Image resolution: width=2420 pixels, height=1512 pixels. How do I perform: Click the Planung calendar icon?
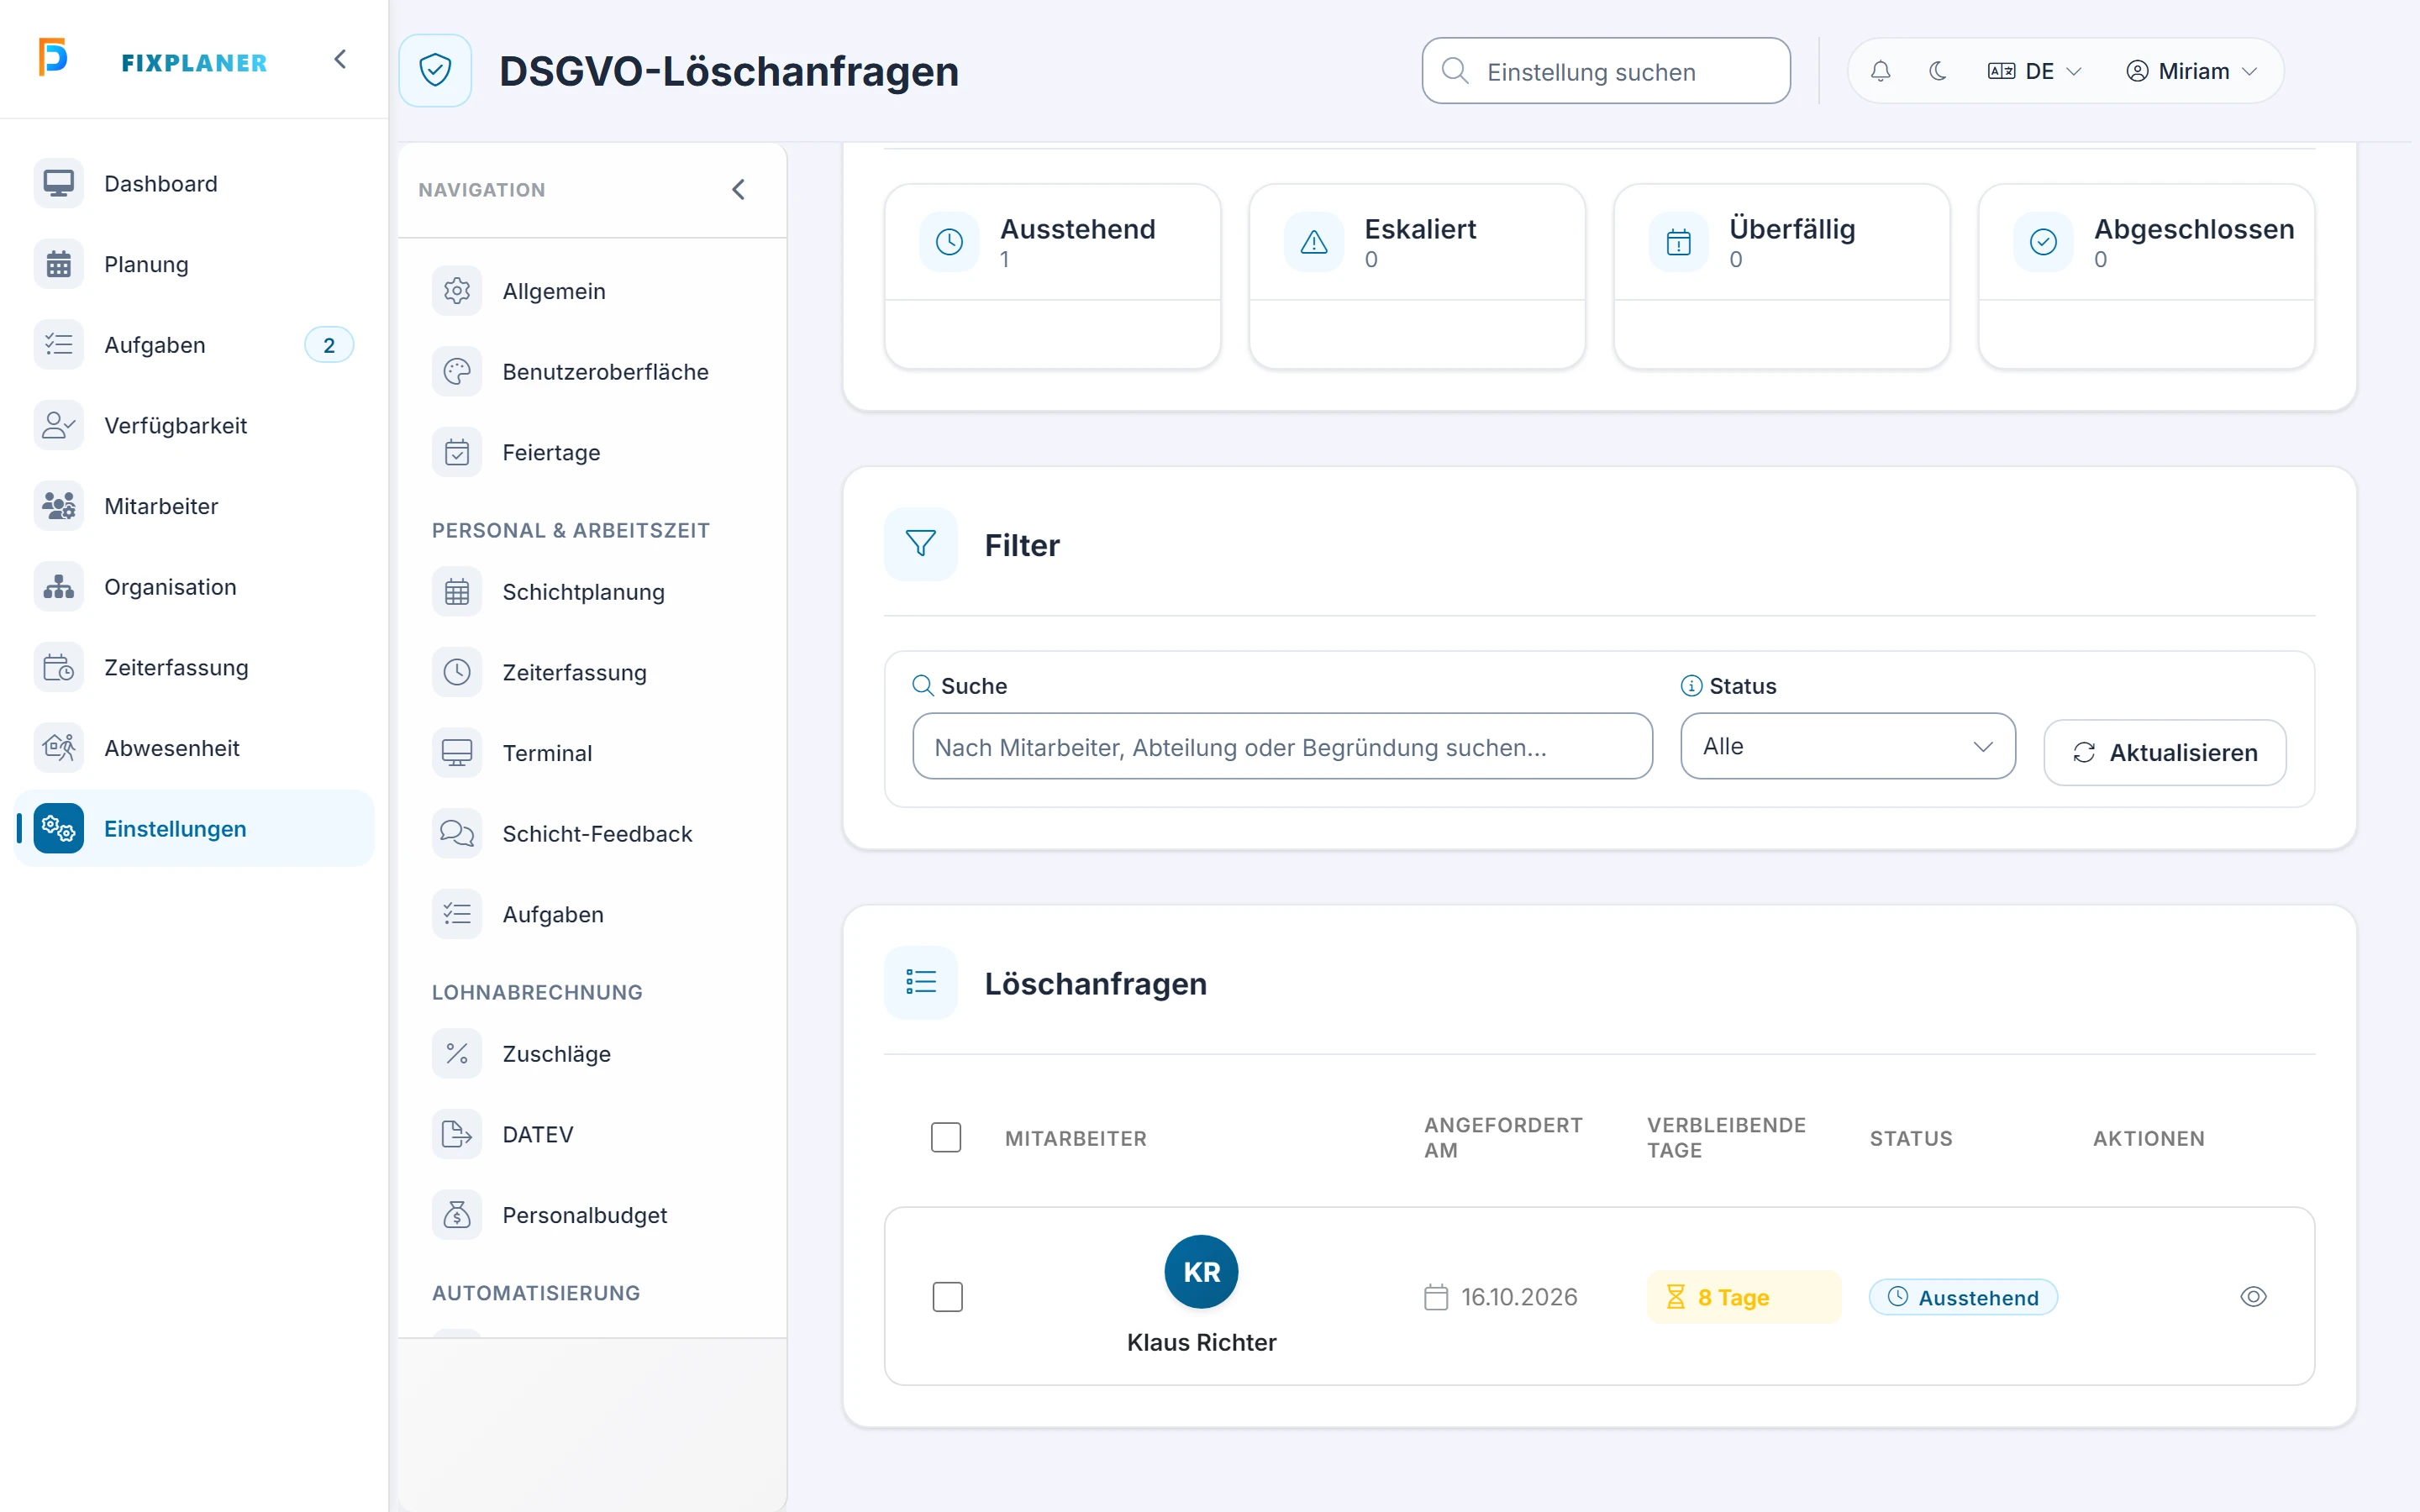pyautogui.click(x=58, y=264)
